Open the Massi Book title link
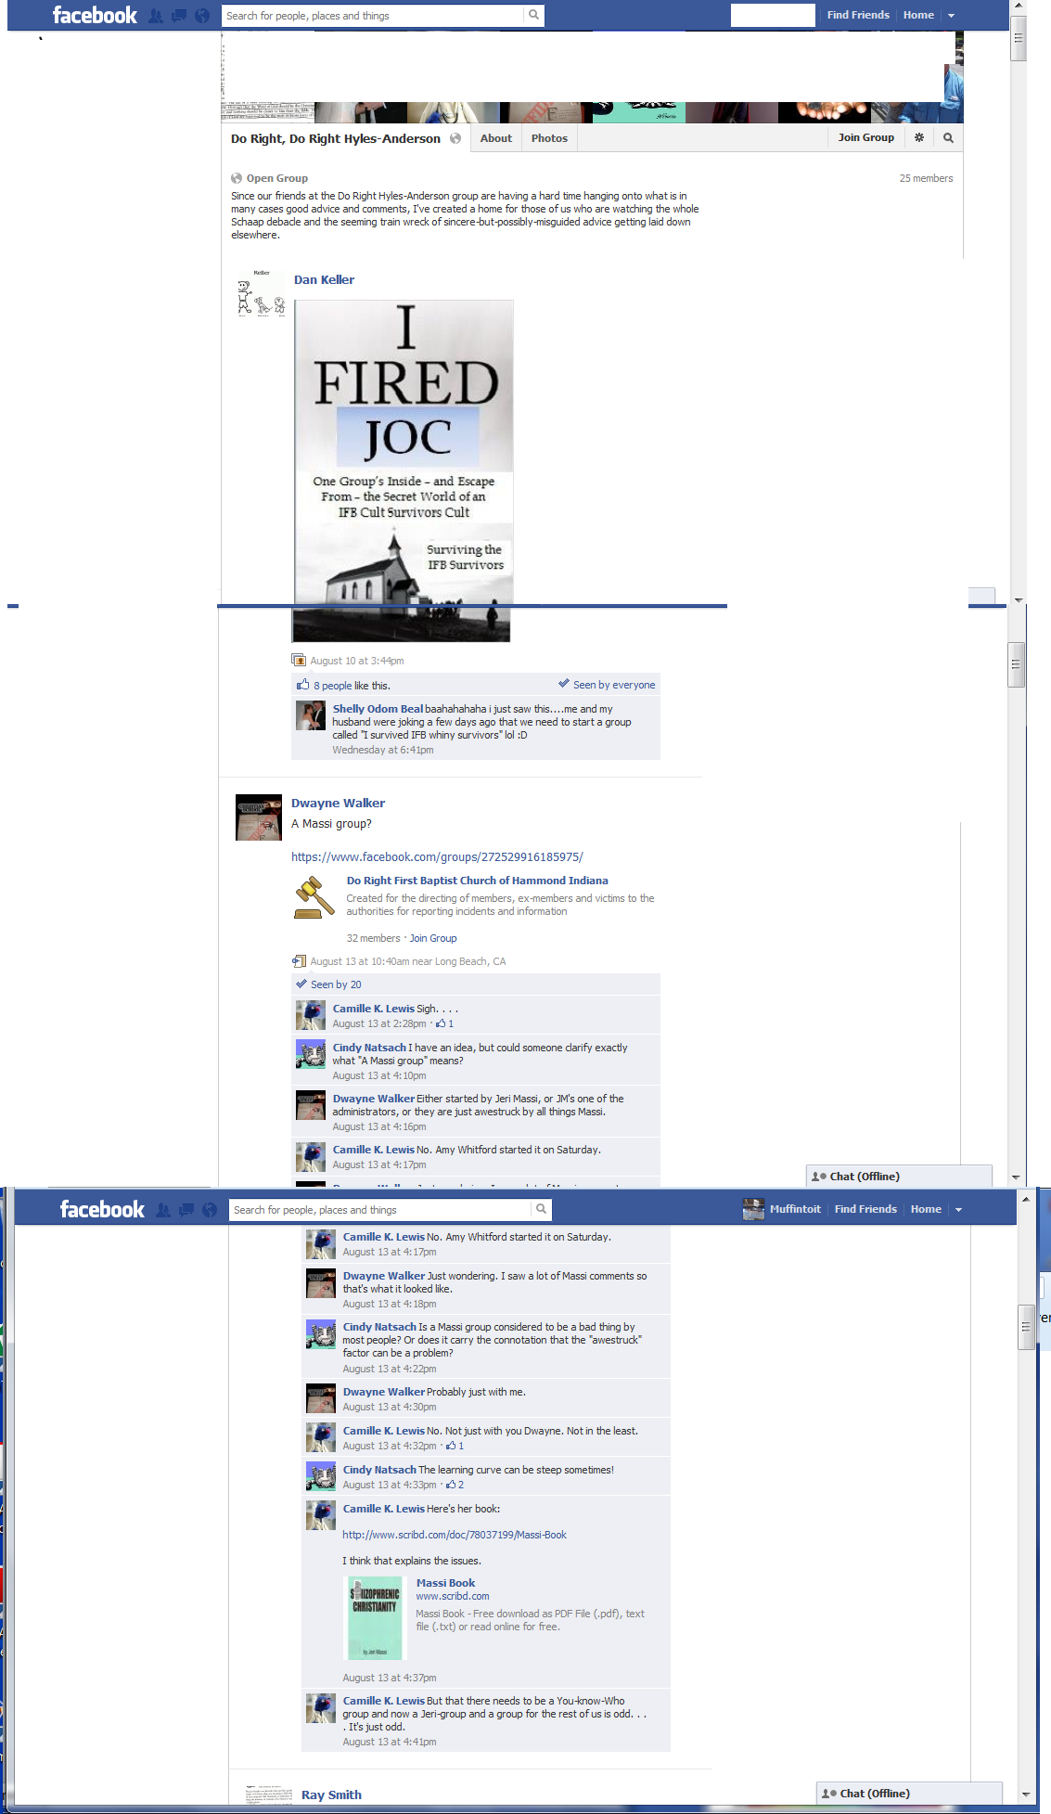Image resolution: width=1051 pixels, height=1814 pixels. [x=445, y=1583]
